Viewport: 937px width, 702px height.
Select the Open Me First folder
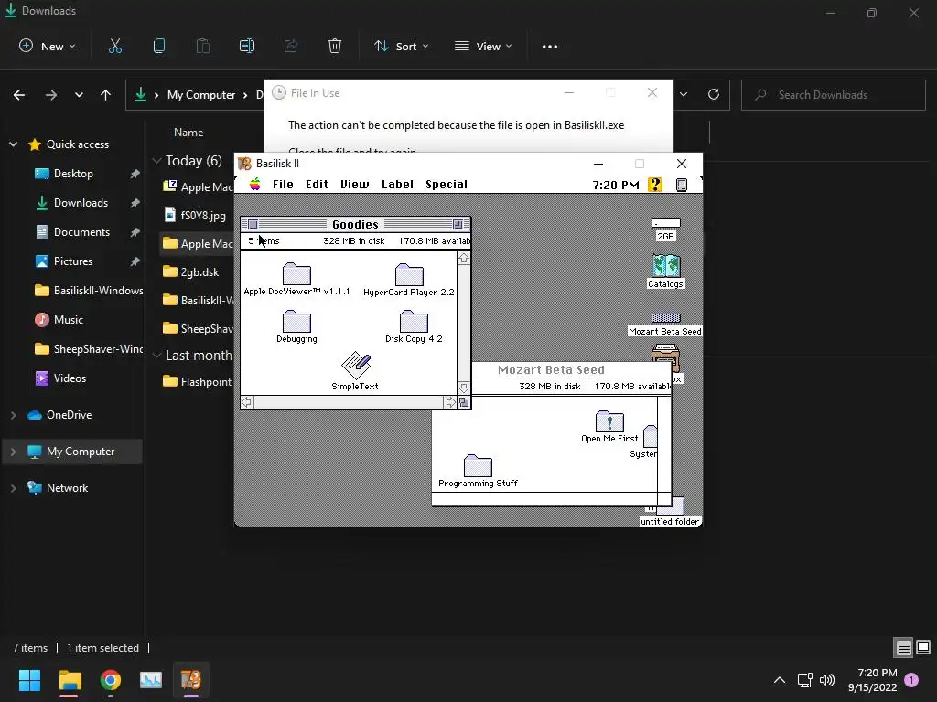pyautogui.click(x=609, y=426)
